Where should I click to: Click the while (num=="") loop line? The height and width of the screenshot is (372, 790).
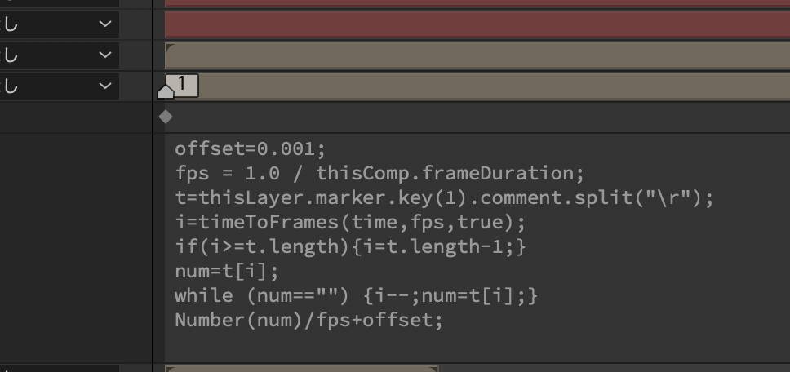[x=356, y=295]
